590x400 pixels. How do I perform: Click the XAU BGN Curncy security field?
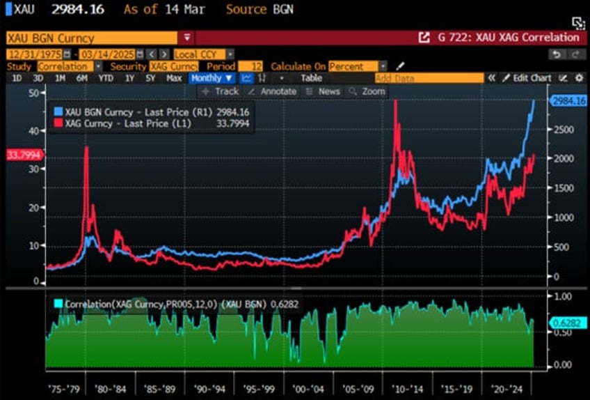point(91,38)
